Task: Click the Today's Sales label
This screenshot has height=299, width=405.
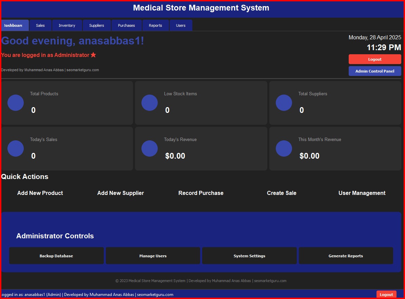Action: (44, 139)
